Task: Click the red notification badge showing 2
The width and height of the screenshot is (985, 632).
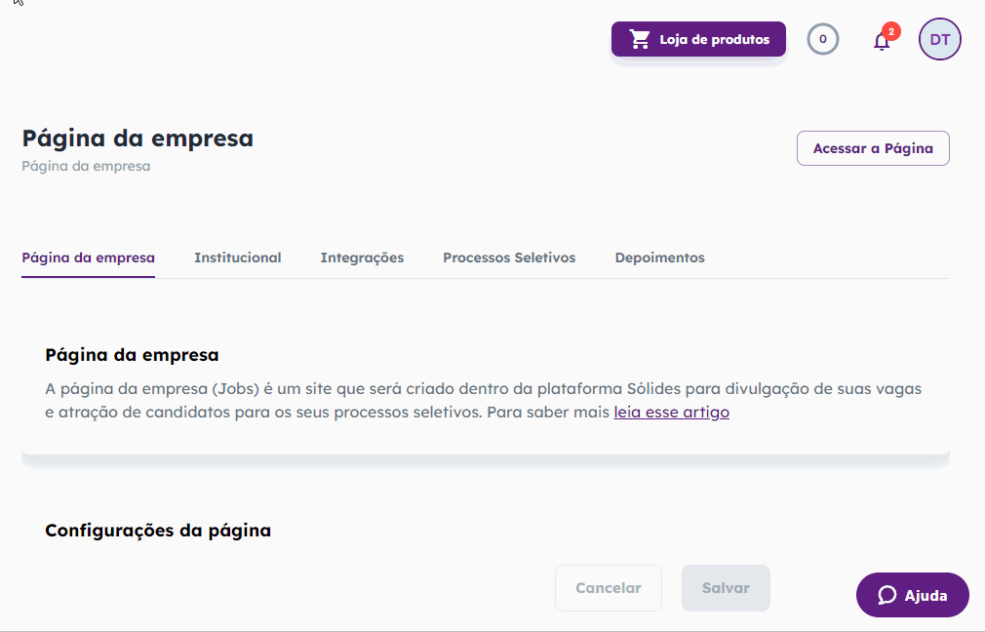Action: [890, 31]
